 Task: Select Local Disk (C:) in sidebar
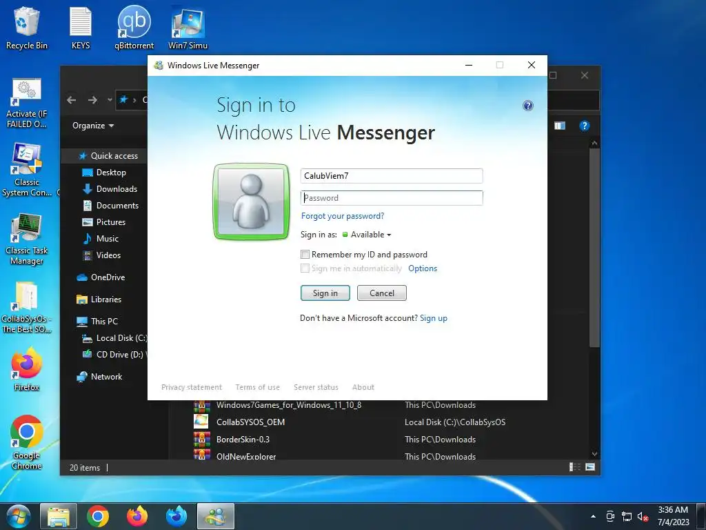point(114,338)
